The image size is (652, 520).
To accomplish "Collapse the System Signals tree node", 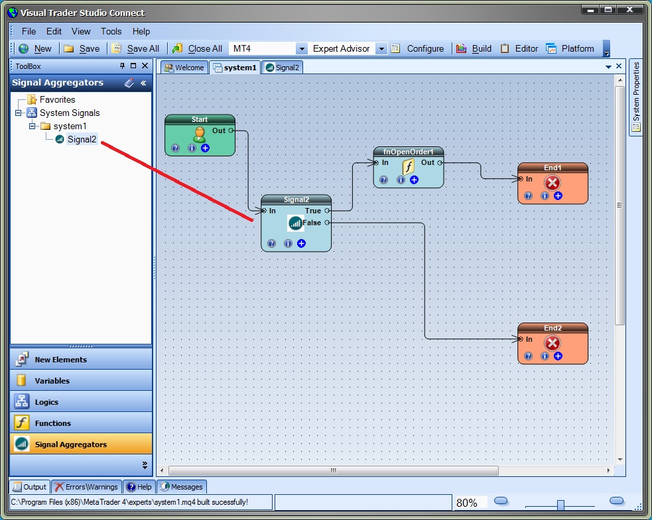I will pyautogui.click(x=19, y=113).
